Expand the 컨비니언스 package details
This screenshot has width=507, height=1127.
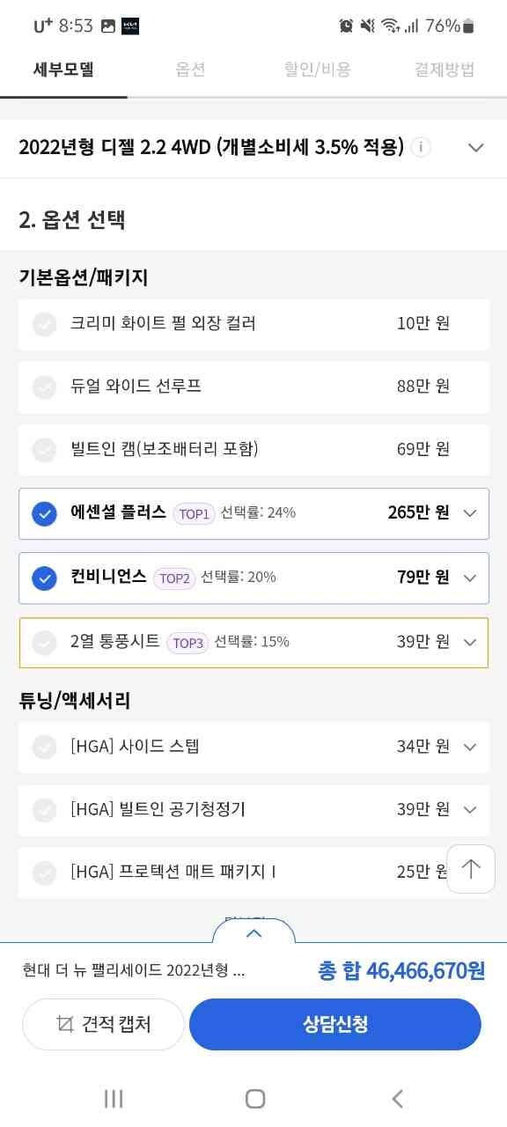pyautogui.click(x=469, y=578)
